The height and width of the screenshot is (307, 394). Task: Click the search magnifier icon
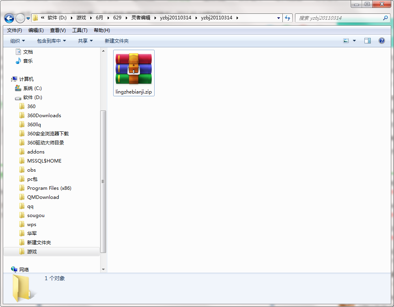pyautogui.click(x=385, y=18)
